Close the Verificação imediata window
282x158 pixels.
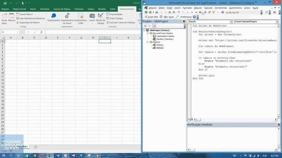tap(278, 125)
